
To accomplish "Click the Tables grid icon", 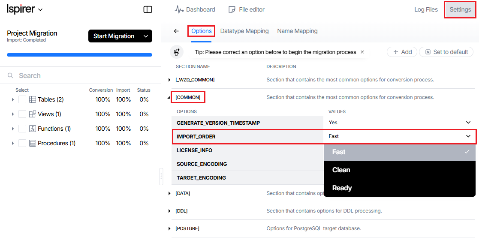I will (33, 99).
